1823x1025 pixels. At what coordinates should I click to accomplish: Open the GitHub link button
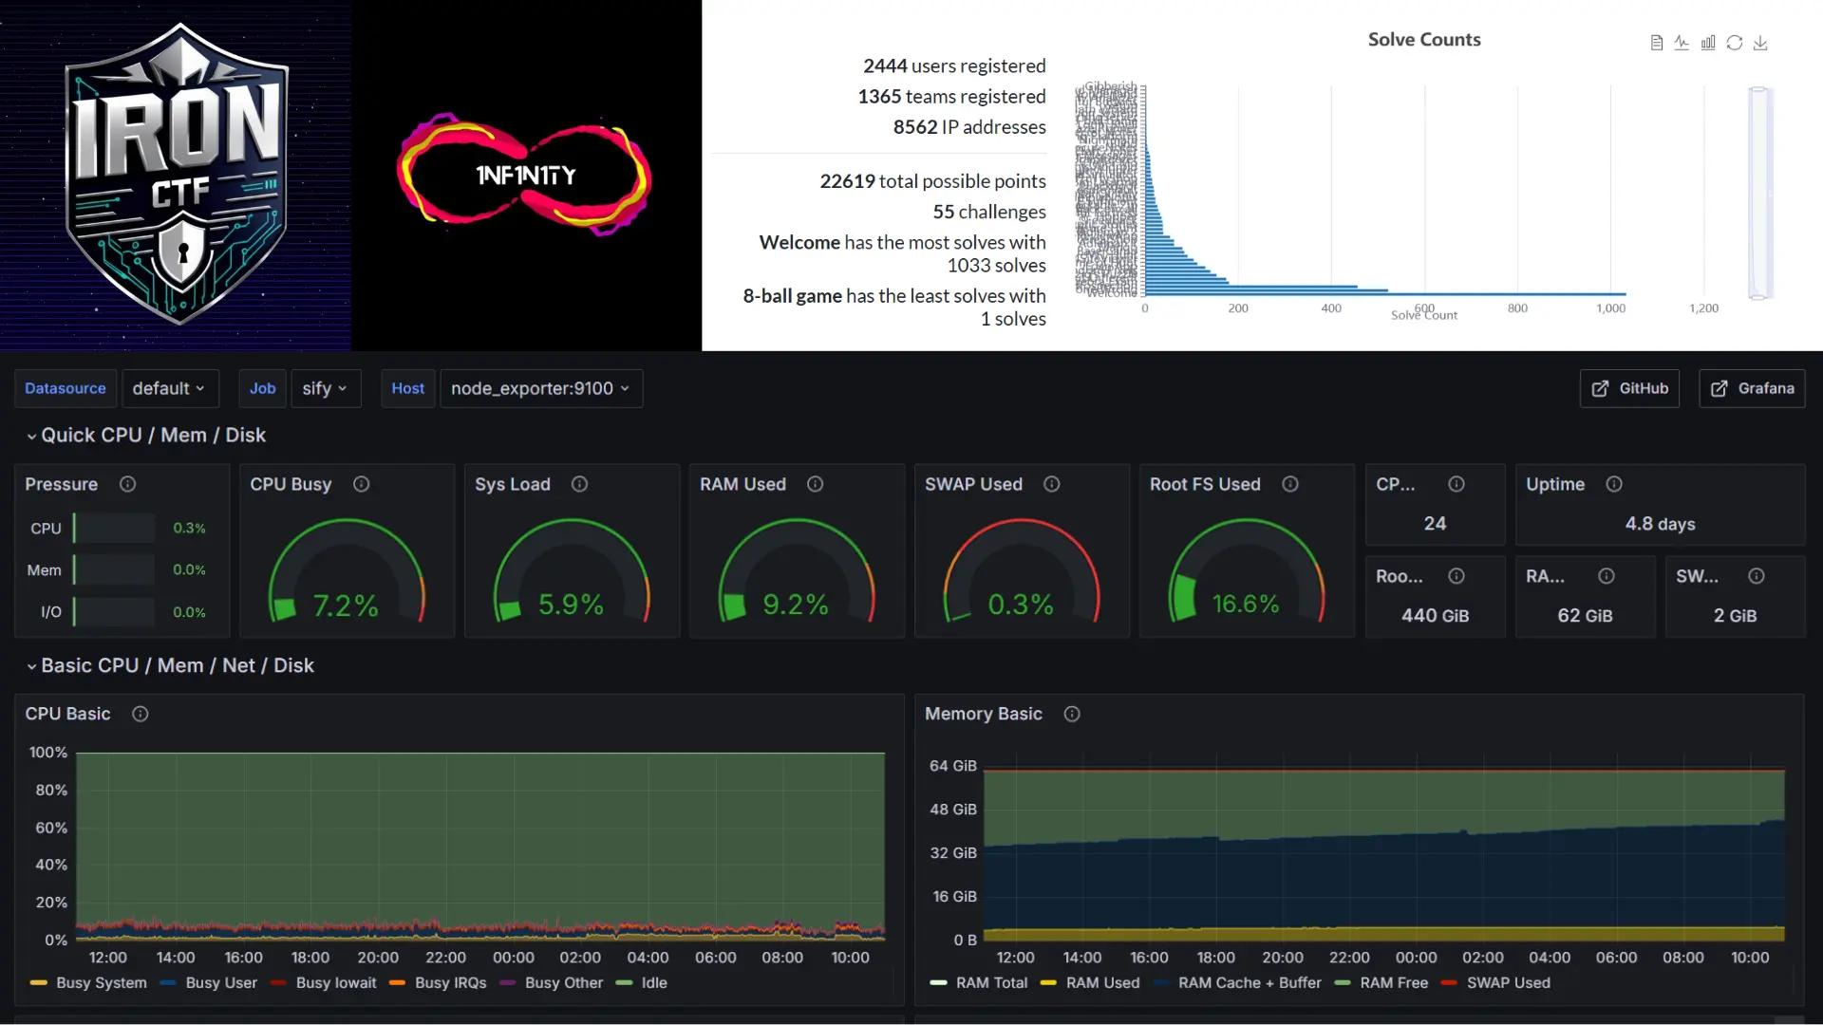tap(1629, 388)
